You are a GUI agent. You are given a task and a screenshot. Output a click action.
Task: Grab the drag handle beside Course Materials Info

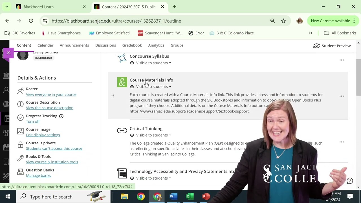pyautogui.click(x=113, y=96)
